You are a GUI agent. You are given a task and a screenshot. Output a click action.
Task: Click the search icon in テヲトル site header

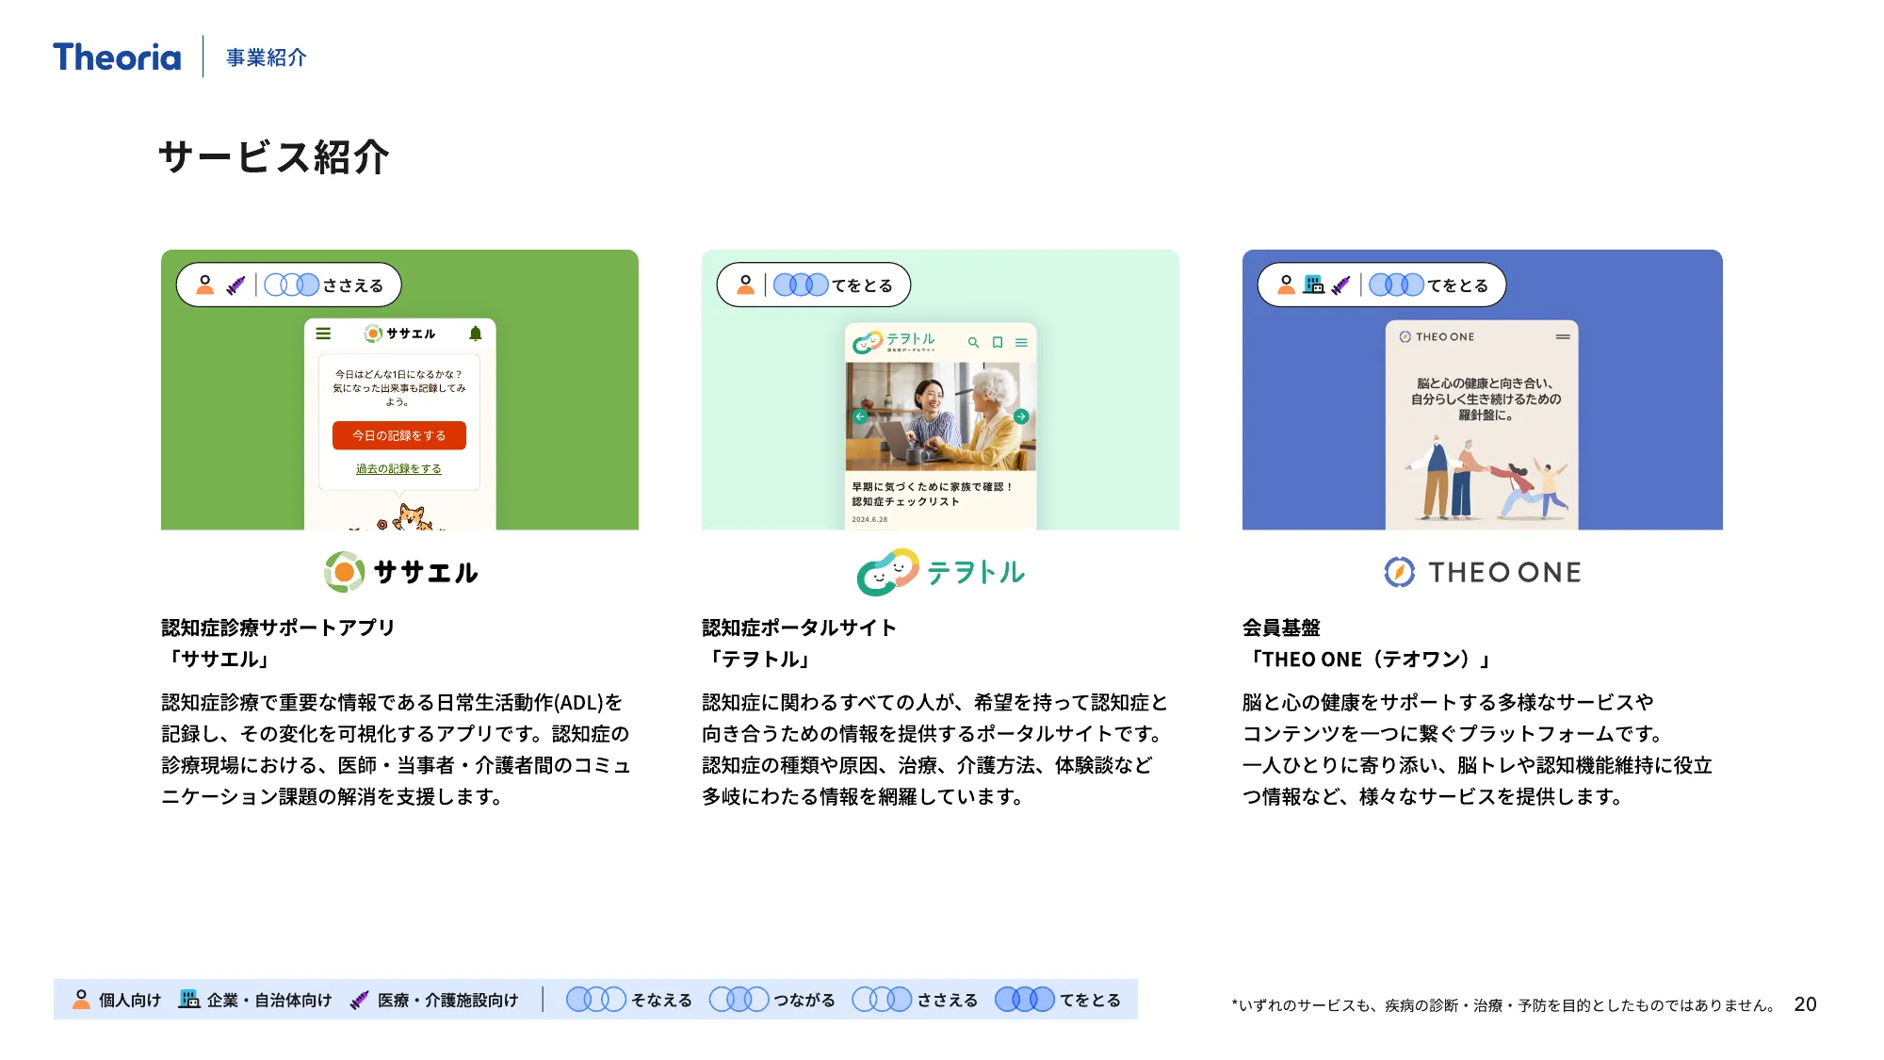coord(973,342)
